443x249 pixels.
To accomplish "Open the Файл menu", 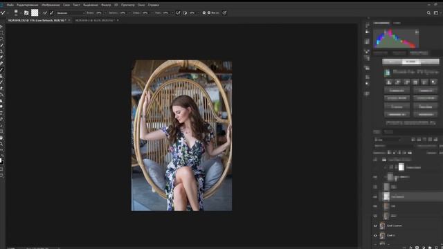I will click(10, 5).
